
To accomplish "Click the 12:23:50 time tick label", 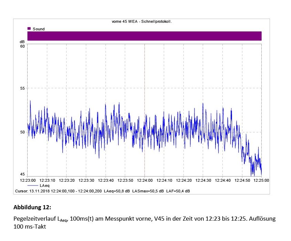I will (x=125, y=180).
